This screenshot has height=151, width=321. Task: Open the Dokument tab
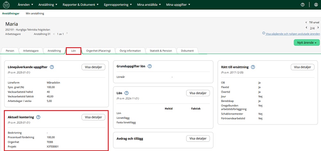click(x=187, y=51)
